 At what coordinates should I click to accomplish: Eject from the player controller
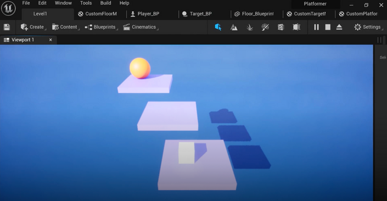tap(339, 27)
